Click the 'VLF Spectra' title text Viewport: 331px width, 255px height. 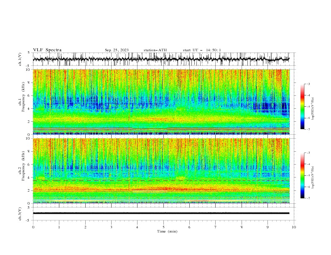[47, 50]
